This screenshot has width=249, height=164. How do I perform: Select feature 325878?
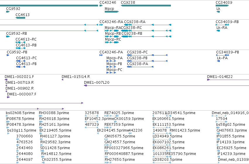click(x=92, y=113)
